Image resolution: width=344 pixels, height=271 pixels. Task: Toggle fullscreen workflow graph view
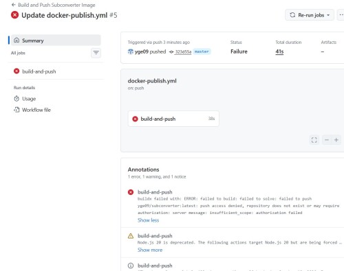tap(314, 140)
